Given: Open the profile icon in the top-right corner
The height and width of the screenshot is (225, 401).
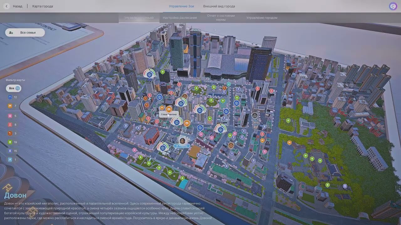Looking at the screenshot, I should (393, 6).
